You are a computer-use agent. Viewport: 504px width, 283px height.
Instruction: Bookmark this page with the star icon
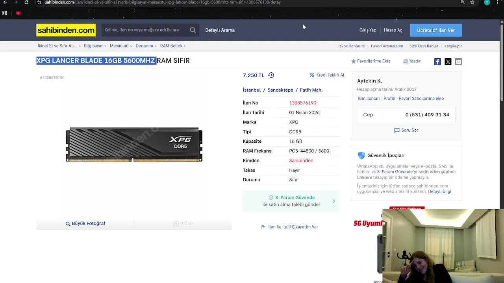coord(472,2)
